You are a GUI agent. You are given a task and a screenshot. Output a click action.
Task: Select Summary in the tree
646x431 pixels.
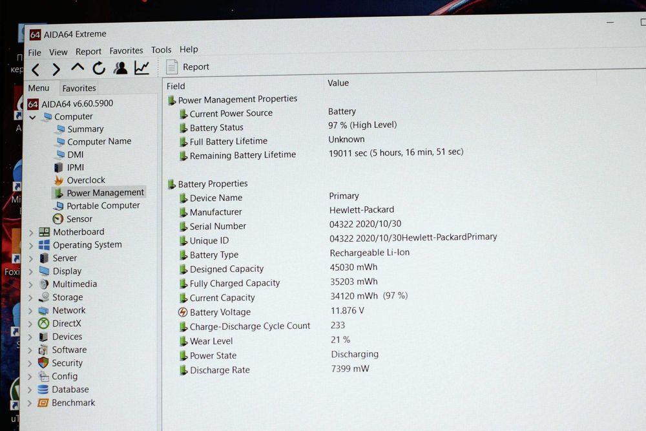[85, 129]
